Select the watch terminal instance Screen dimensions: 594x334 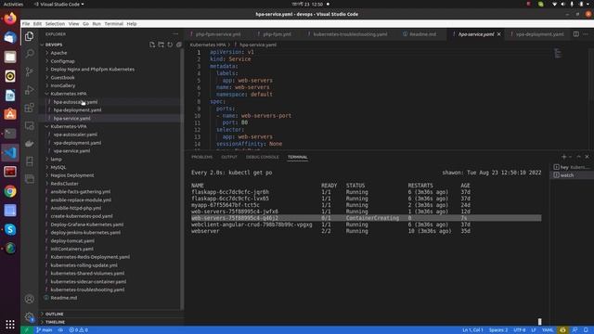click(572, 175)
